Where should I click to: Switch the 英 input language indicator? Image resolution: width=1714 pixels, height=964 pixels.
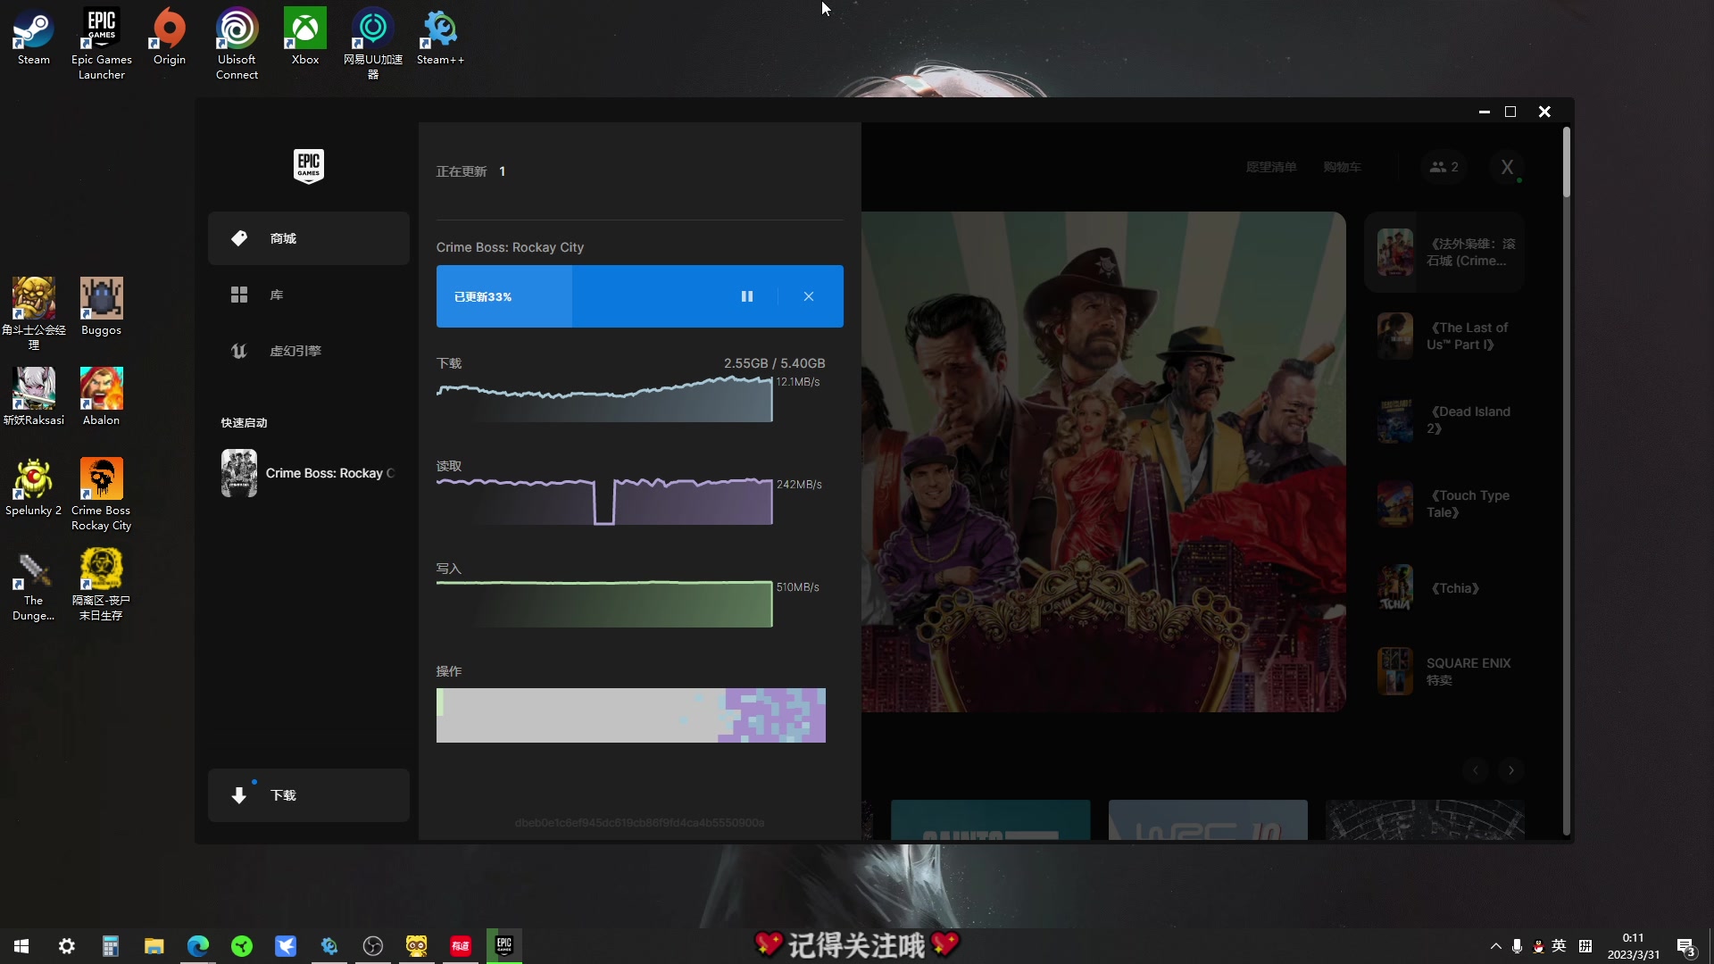(x=1559, y=946)
